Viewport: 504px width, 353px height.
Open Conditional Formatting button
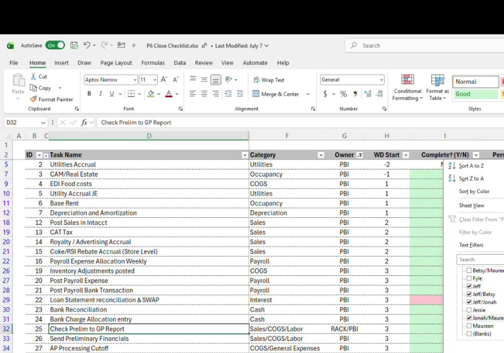[x=407, y=87]
